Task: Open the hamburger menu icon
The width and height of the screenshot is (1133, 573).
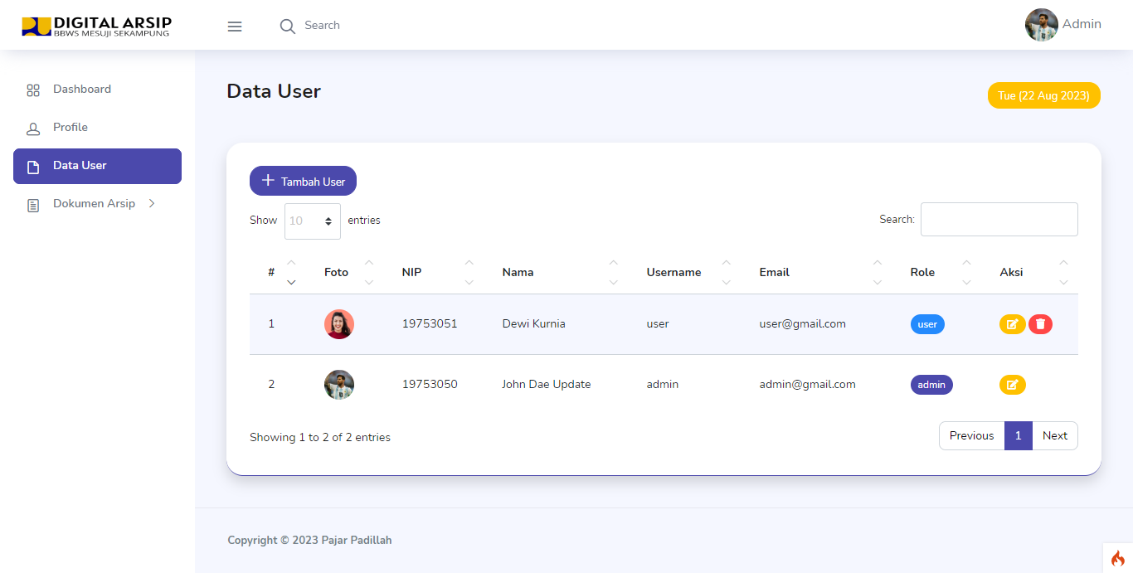Action: [x=235, y=26]
